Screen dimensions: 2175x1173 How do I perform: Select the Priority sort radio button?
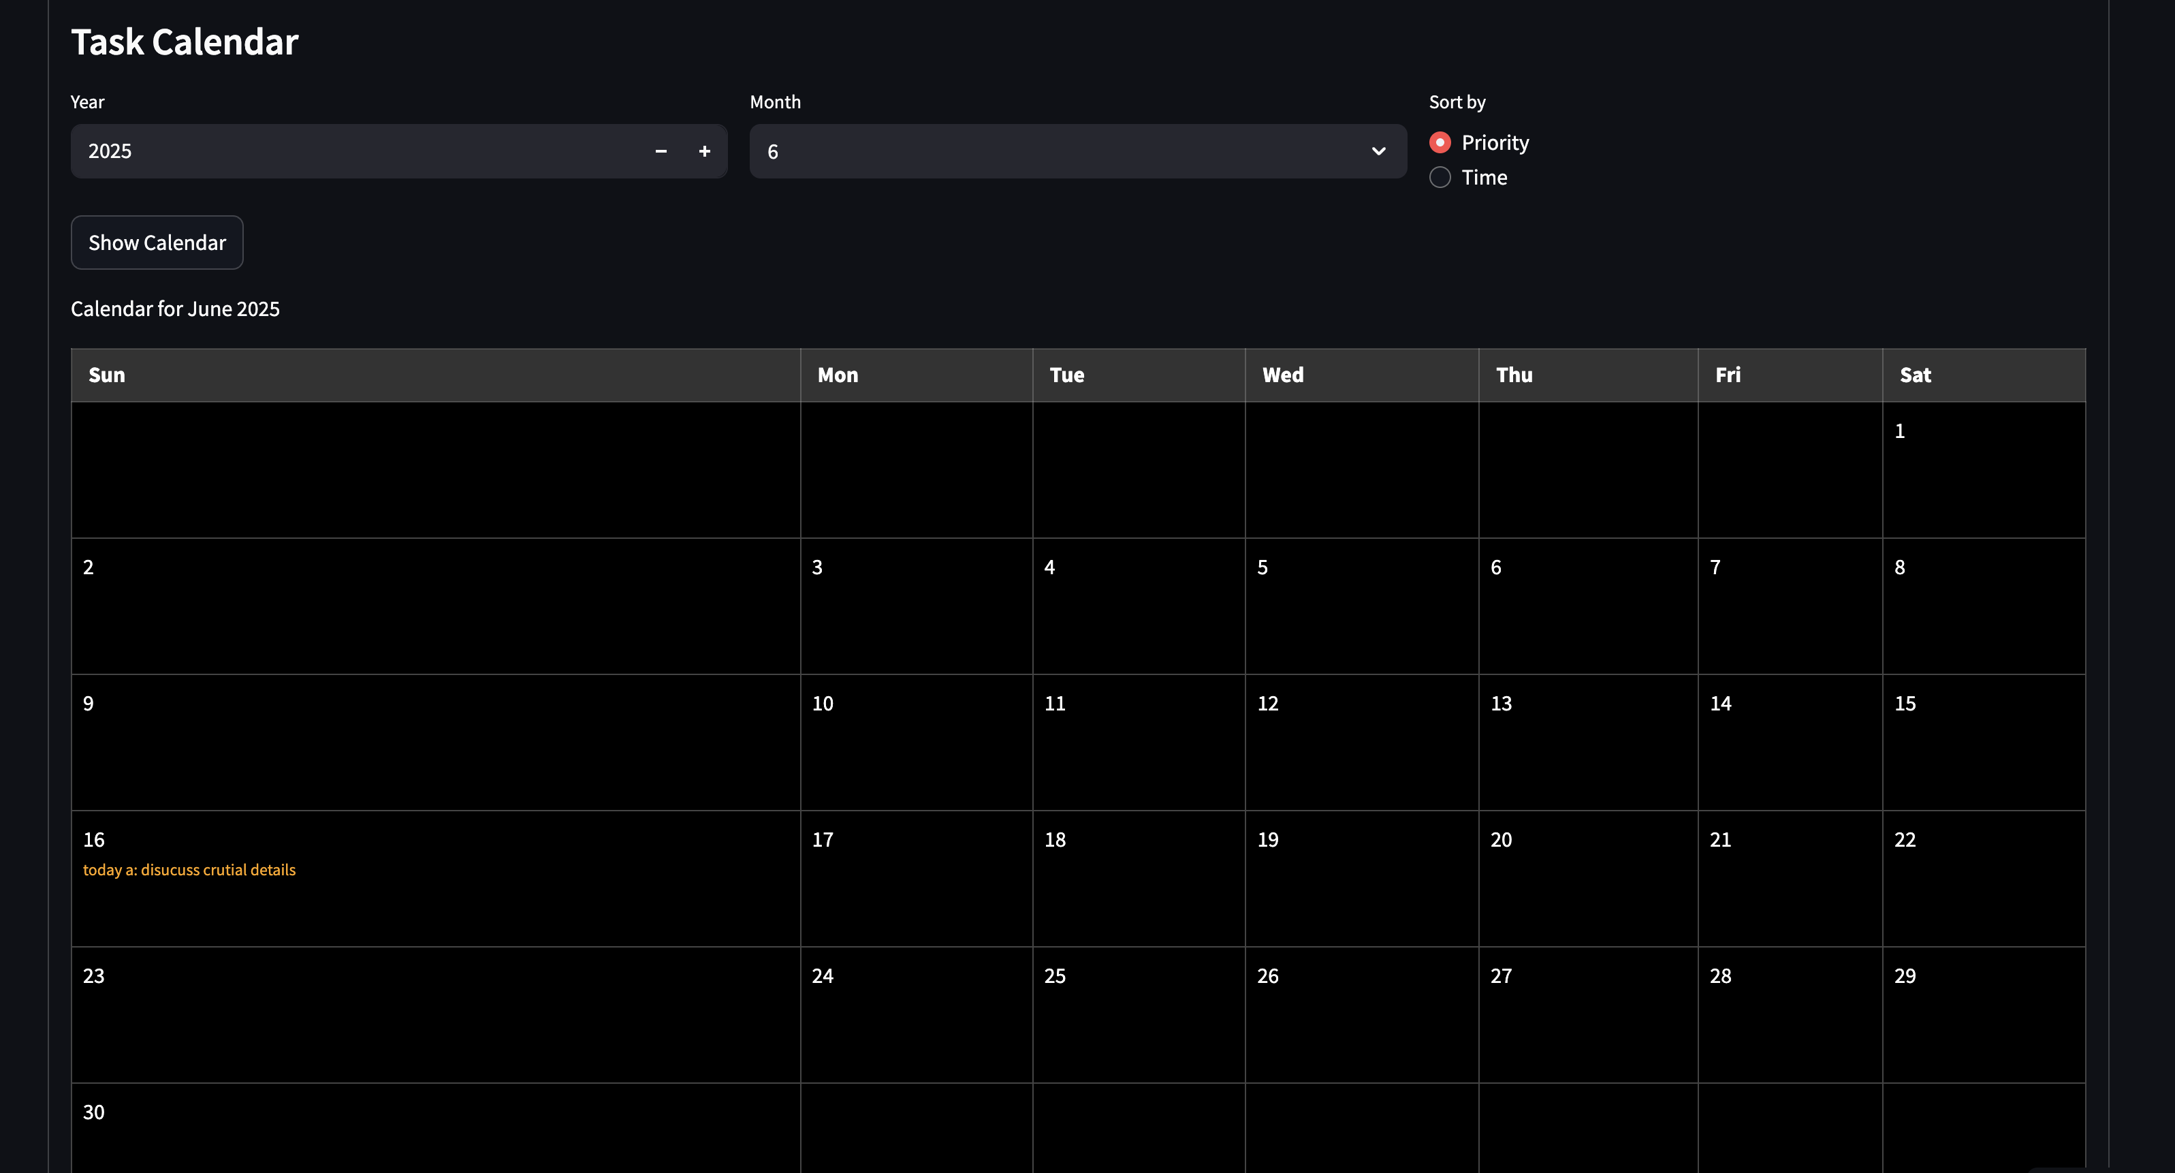[1440, 143]
